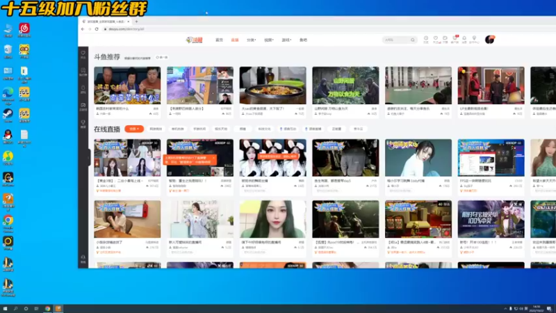This screenshot has width=556, height=313.
Task: Open recommended sports hall thumbnail
Action: (x=418, y=86)
